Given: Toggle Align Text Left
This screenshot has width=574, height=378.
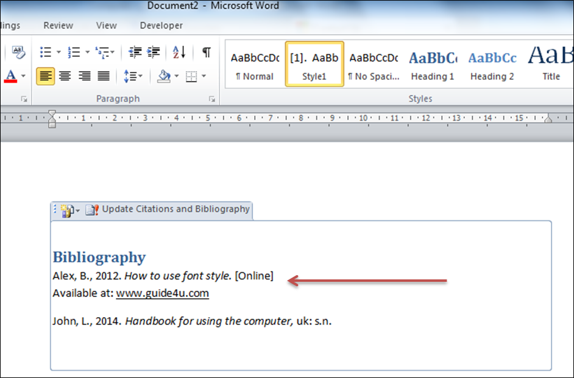Looking at the screenshot, I should coord(45,76).
